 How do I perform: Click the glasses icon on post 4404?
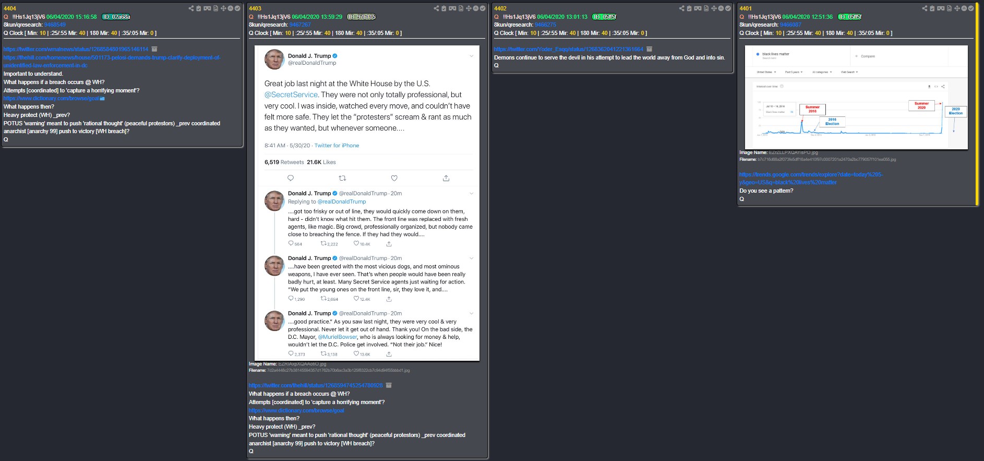207,8
